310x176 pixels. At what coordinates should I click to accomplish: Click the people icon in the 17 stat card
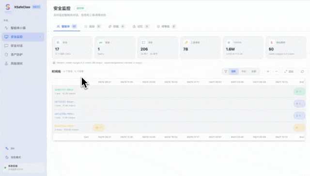pyautogui.click(x=58, y=43)
